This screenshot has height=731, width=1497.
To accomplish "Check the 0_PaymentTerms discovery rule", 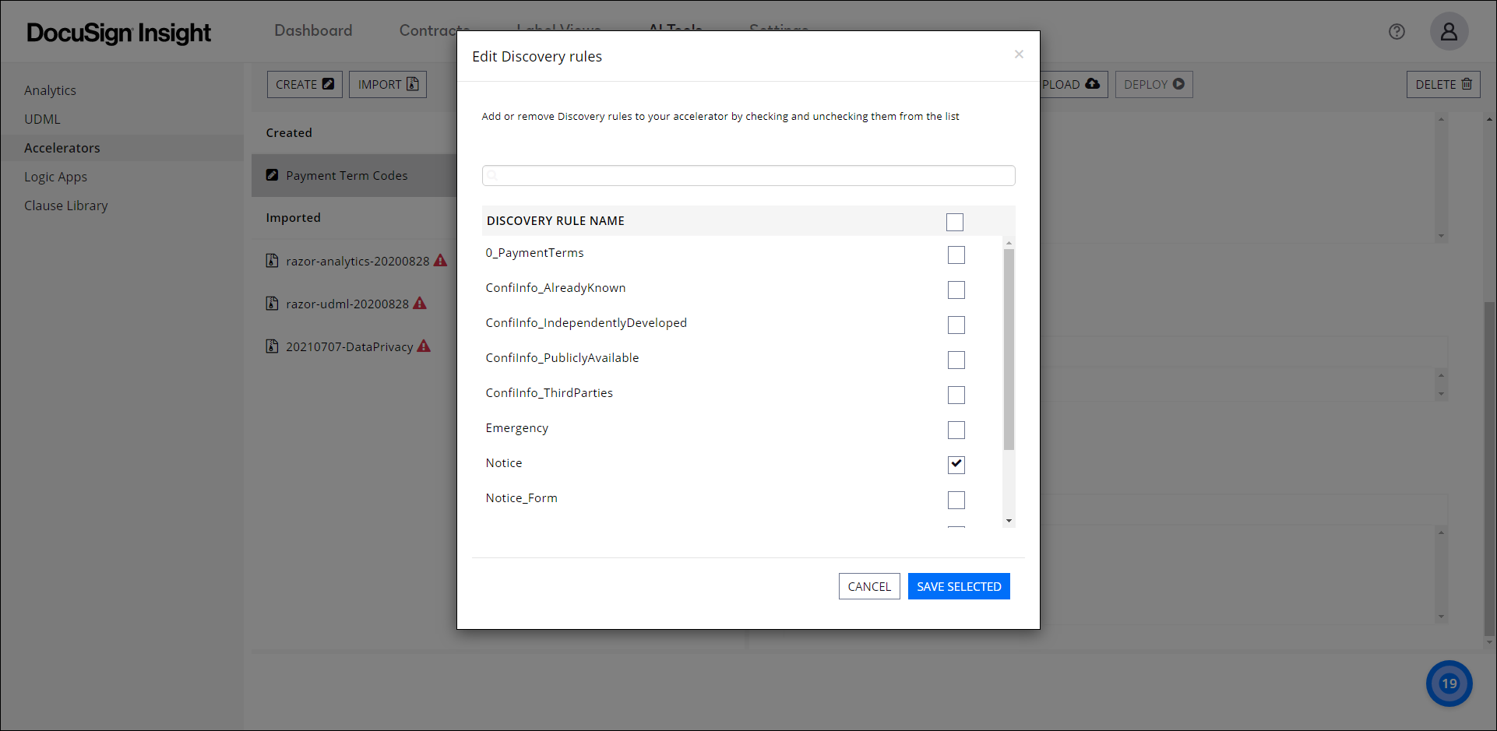I will (956, 255).
